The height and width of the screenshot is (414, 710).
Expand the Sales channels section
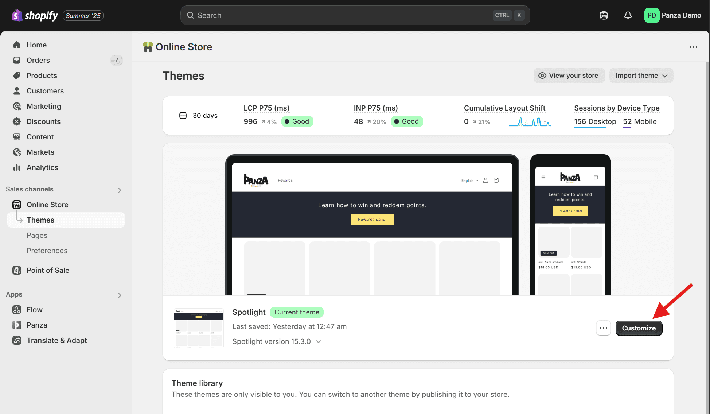pyautogui.click(x=120, y=190)
